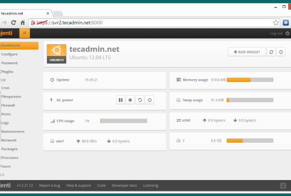291x196 pixels.
Task: Click the Report a bug link
Action: point(50,185)
